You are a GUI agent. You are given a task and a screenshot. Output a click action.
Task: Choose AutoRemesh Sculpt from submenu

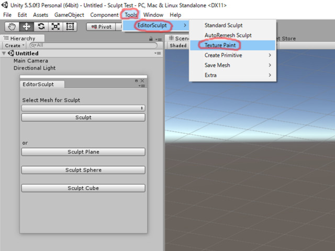[232, 35]
